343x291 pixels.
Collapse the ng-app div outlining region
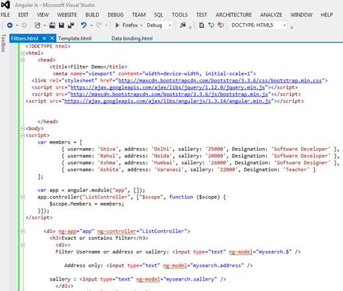coord(23,232)
